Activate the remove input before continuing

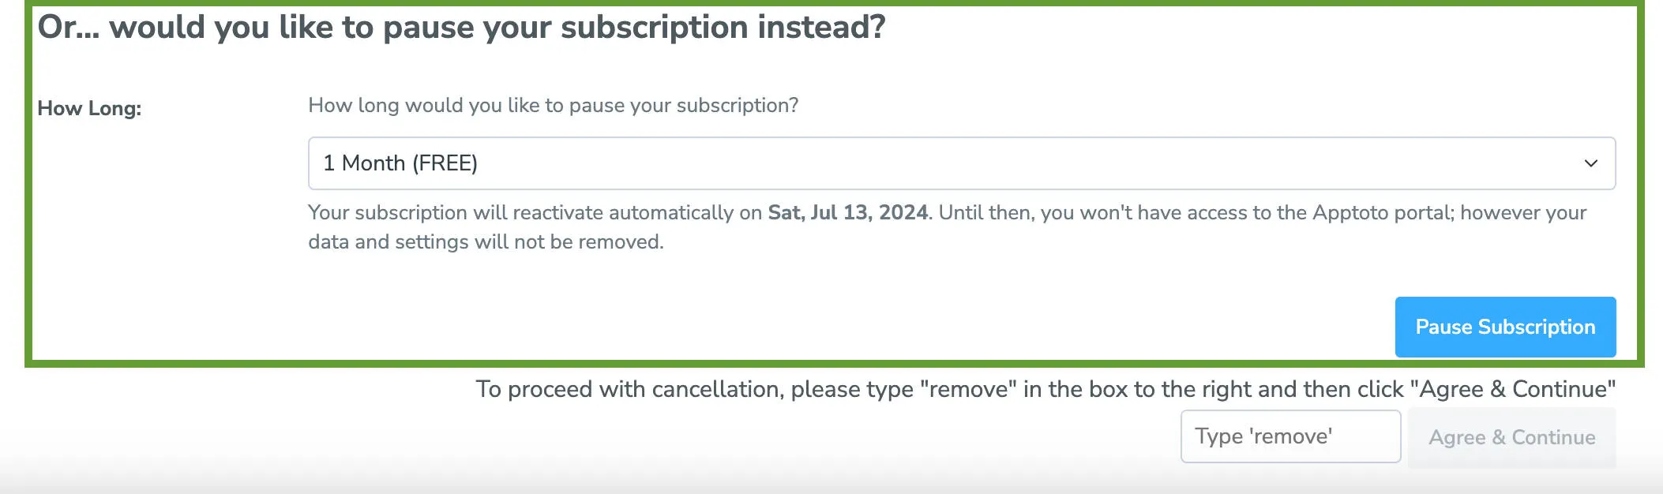click(1289, 436)
